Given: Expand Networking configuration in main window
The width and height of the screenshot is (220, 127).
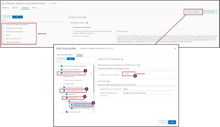Looking at the screenshot, I should click(3, 32).
